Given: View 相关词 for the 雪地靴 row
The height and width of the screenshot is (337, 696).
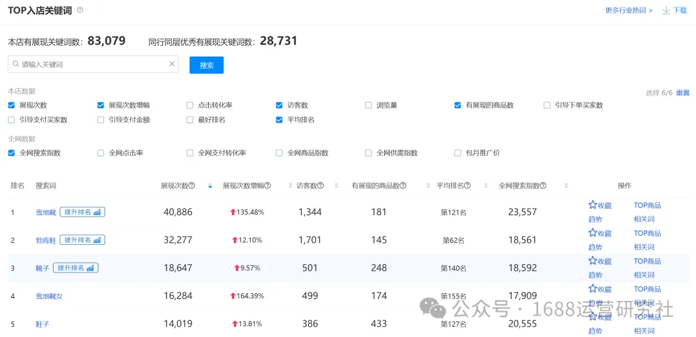Looking at the screenshot, I should 644,219.
